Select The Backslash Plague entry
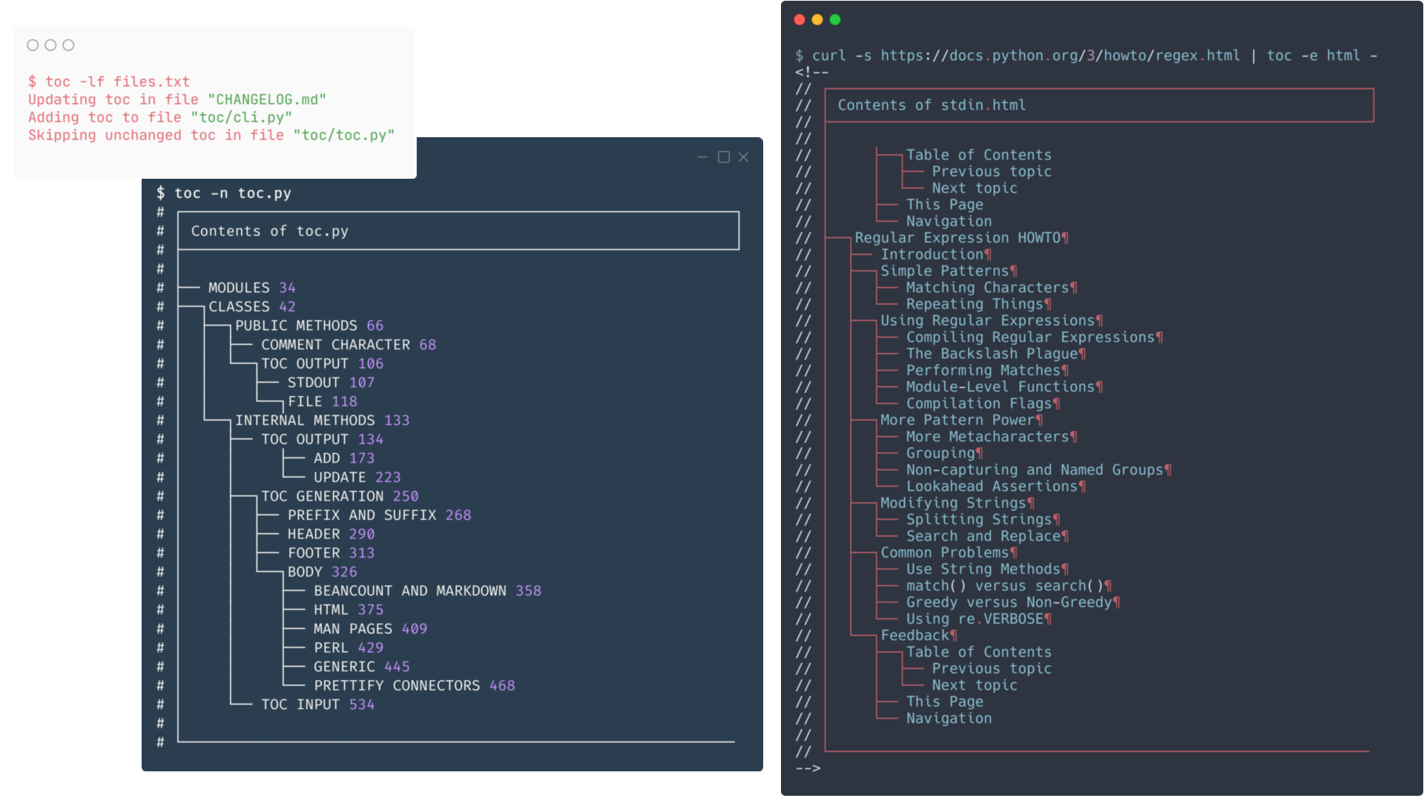 996,354
